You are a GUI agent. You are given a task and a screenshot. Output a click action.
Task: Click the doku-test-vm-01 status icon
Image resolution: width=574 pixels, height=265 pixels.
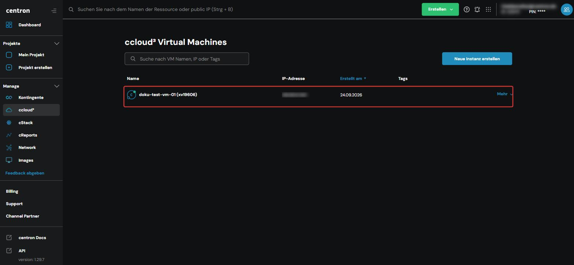coord(131,95)
